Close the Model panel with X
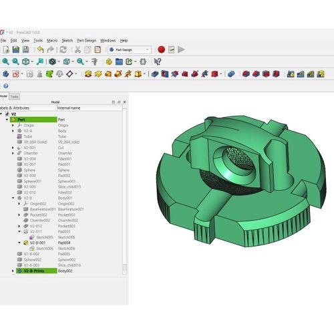334x334 pixels. (125, 102)
